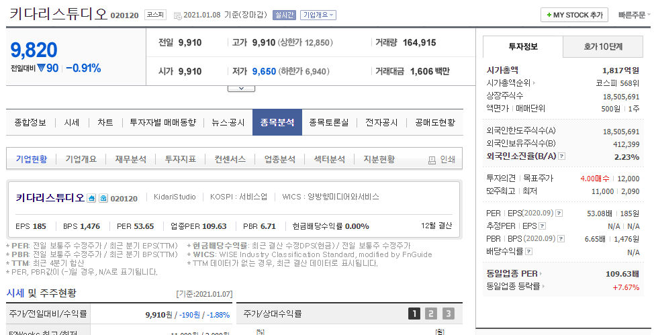
Task: Click the 시세 및 주주현황 heading
Action: pyautogui.click(x=41, y=293)
